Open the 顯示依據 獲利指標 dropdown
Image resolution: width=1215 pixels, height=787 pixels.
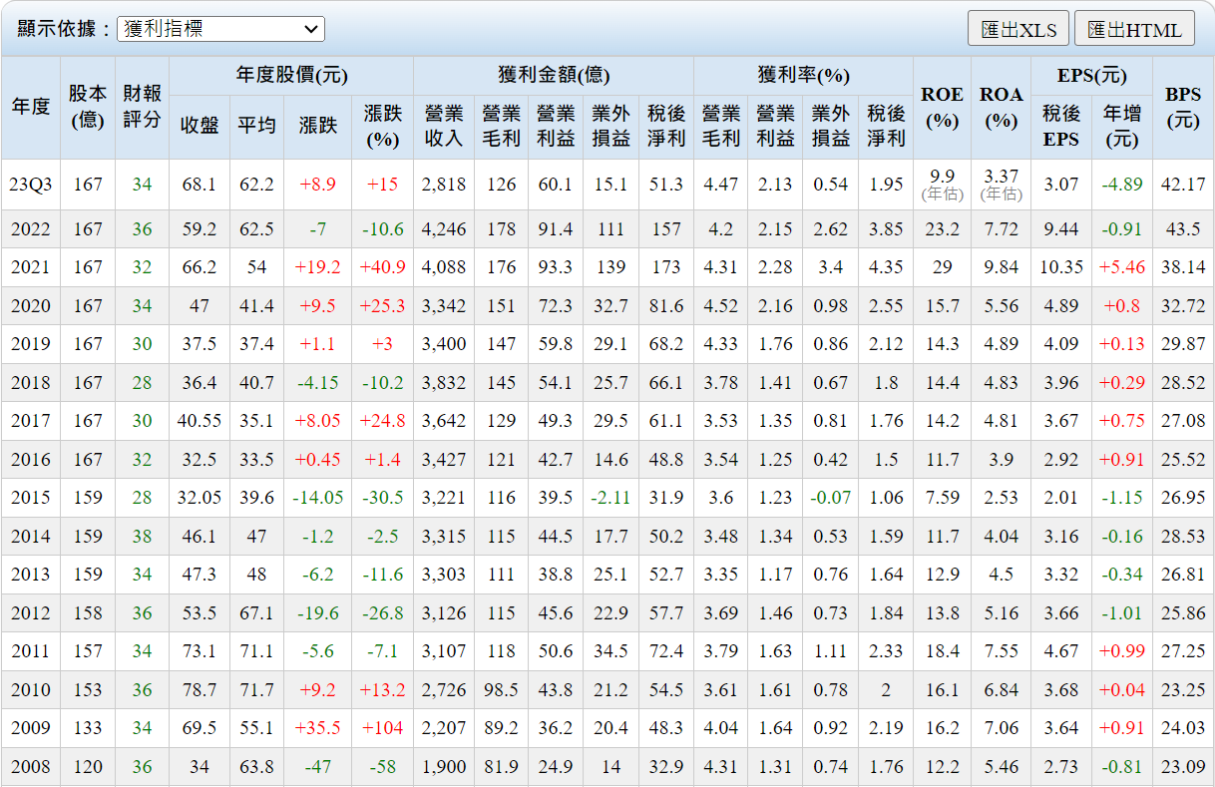220,29
